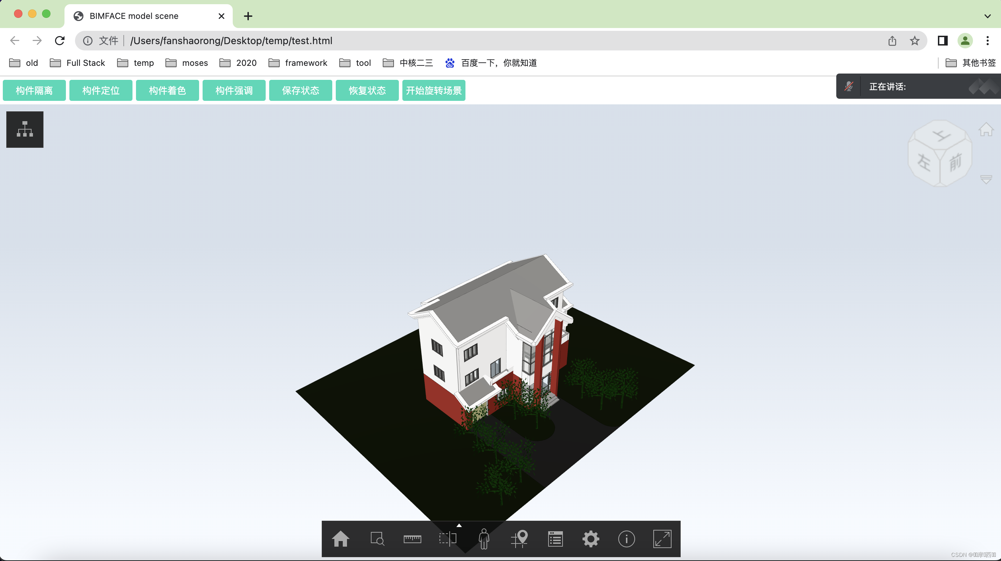The image size is (1001, 561).
Task: Open the model tree structure panel
Action: 25,129
